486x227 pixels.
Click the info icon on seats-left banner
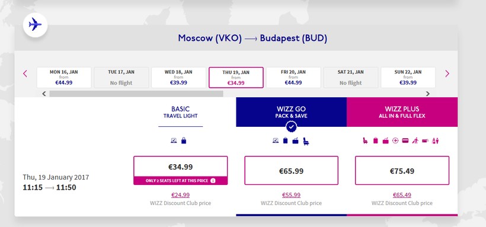213,181
